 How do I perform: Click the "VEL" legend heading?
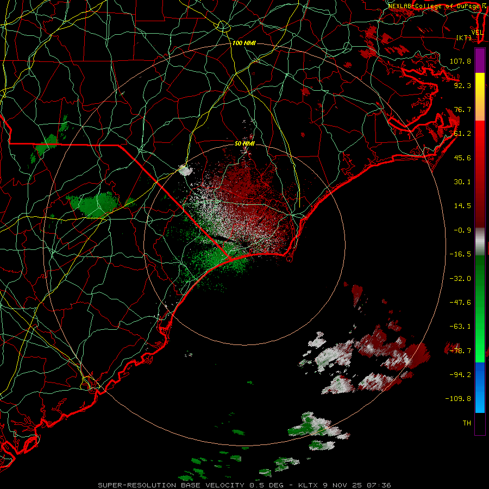[478, 33]
